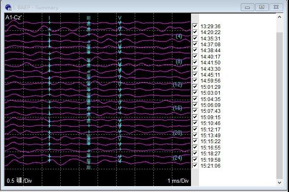Hide the 14:43:30 trace
Screen dimensions: 289x192
click(x=195, y=69)
